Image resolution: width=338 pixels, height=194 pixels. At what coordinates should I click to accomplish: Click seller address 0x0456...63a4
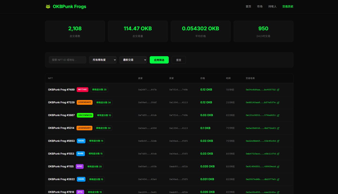(147, 179)
